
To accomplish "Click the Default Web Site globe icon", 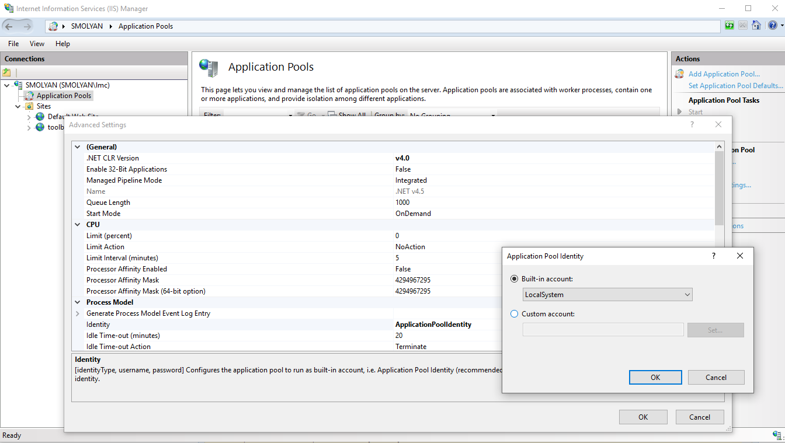I will (40, 117).
